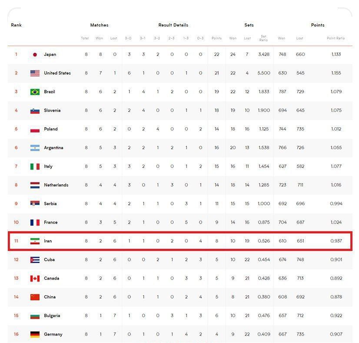
Task: Sort by Set Ratio column header
Action: point(263,38)
